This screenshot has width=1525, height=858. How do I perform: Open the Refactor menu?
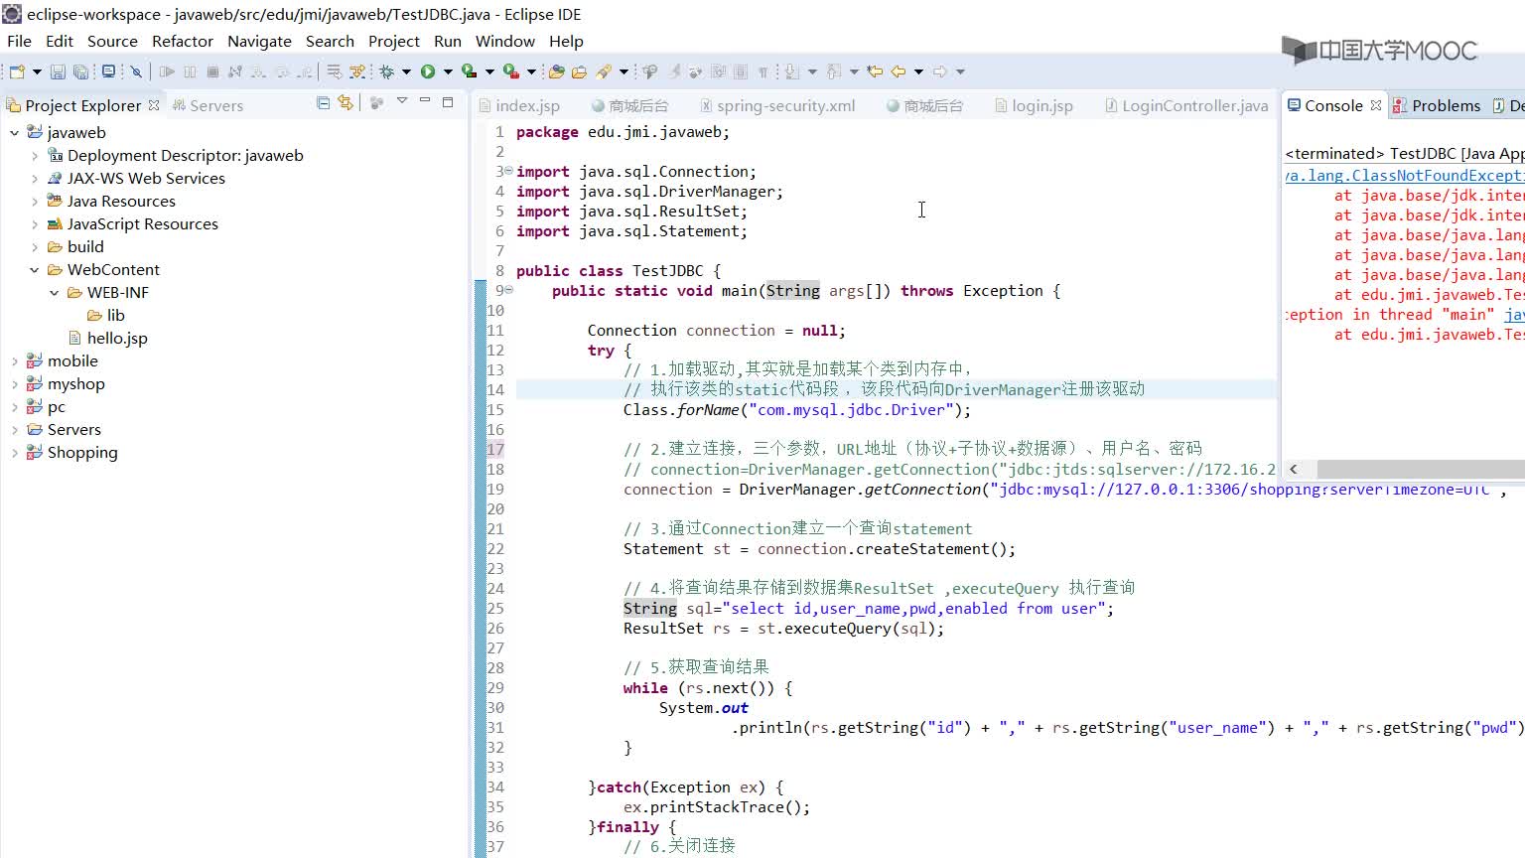[183, 41]
